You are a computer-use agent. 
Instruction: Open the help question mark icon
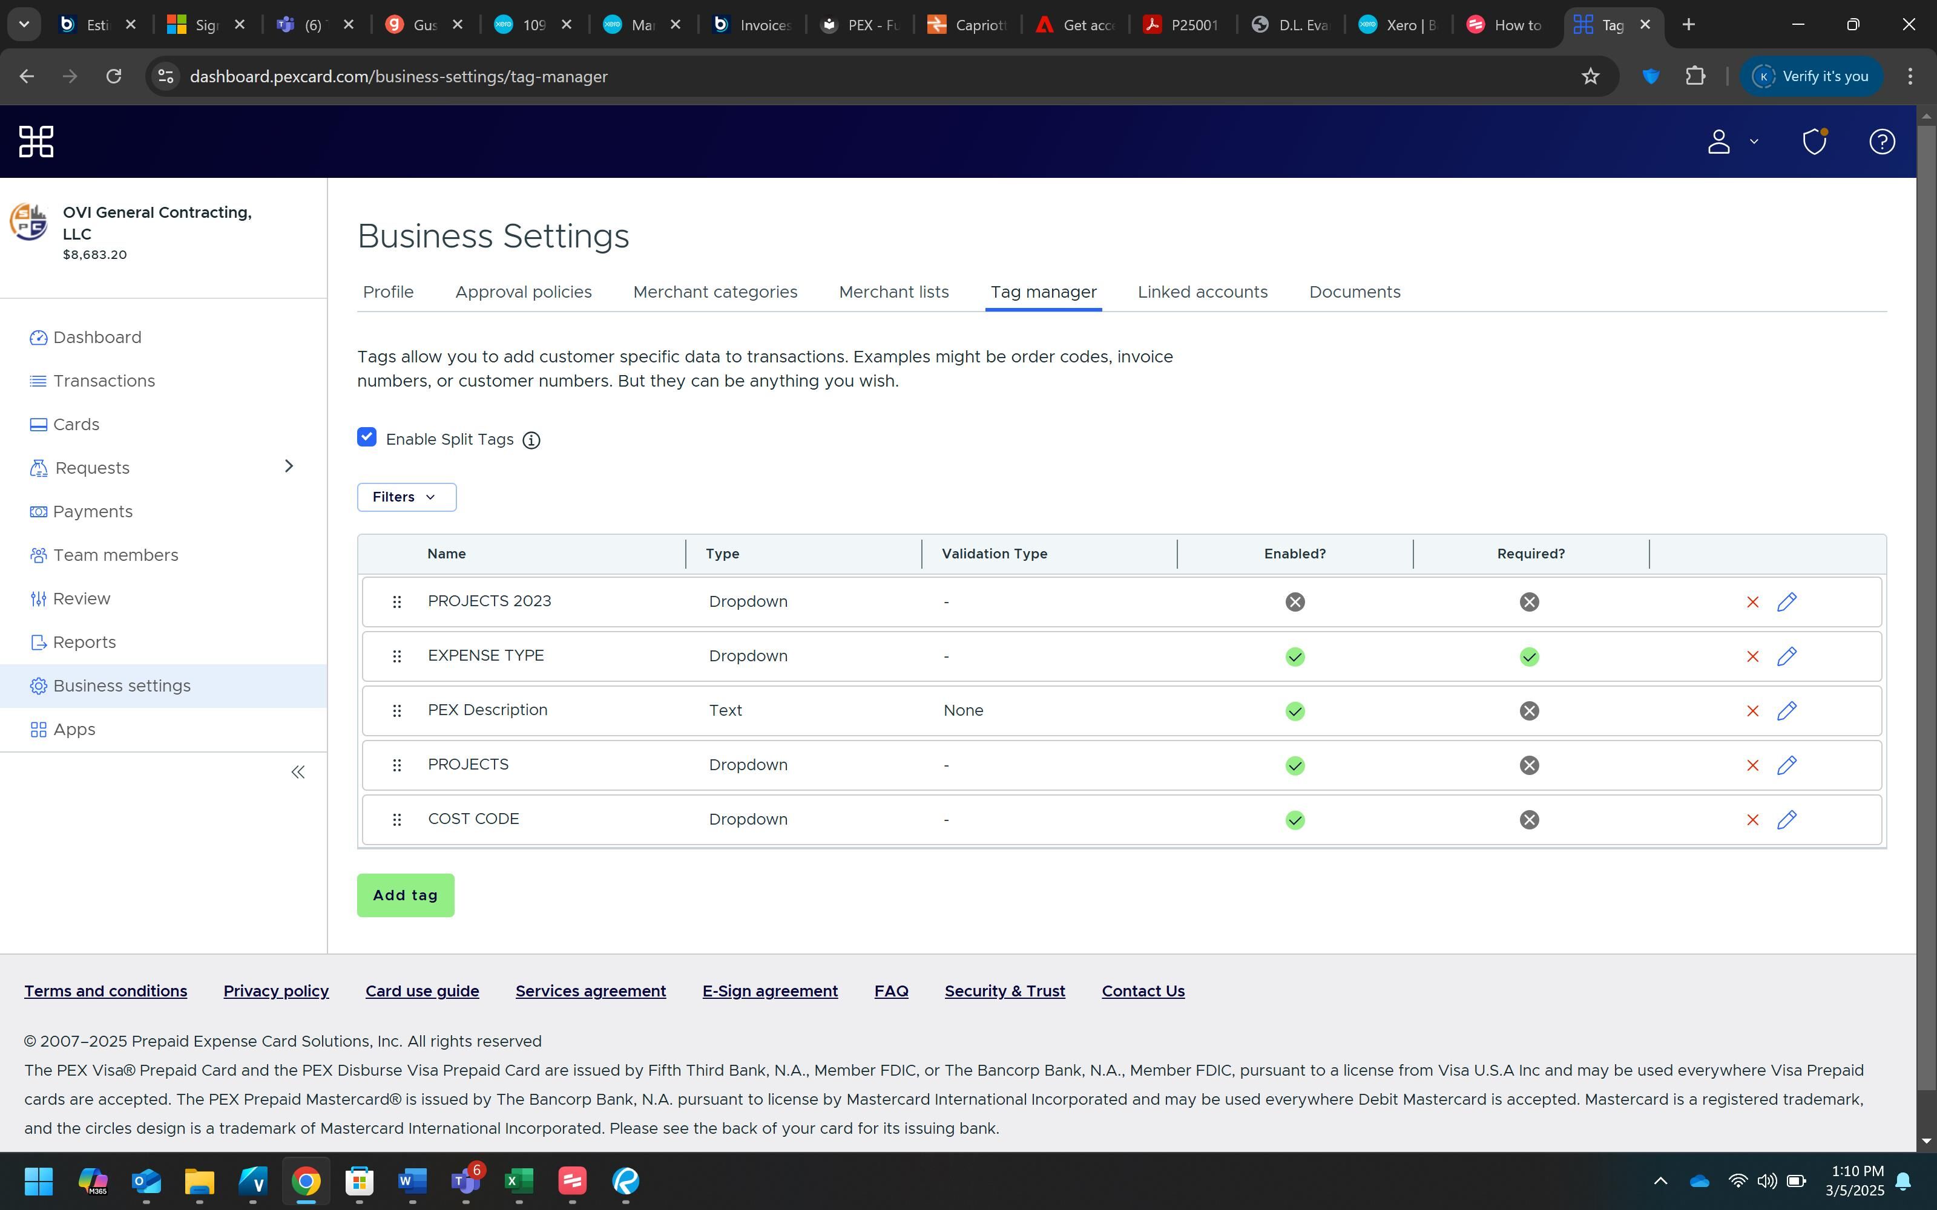click(x=1881, y=142)
